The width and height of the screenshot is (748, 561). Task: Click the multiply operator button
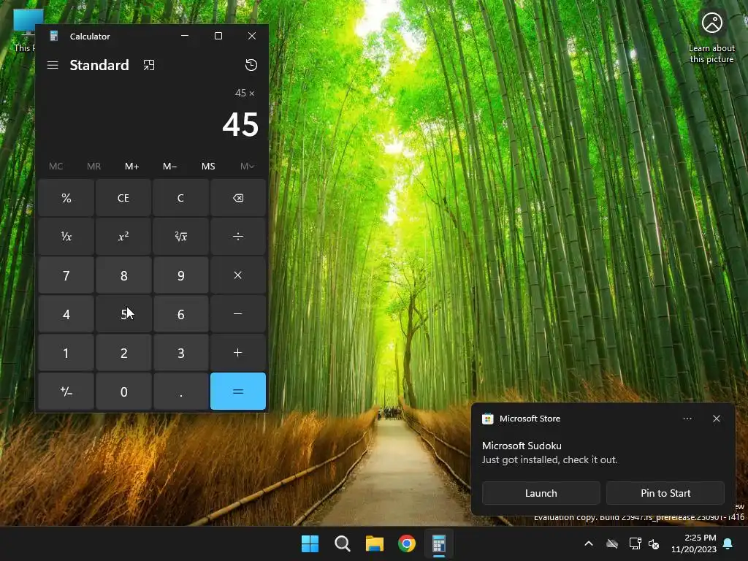pyautogui.click(x=238, y=275)
